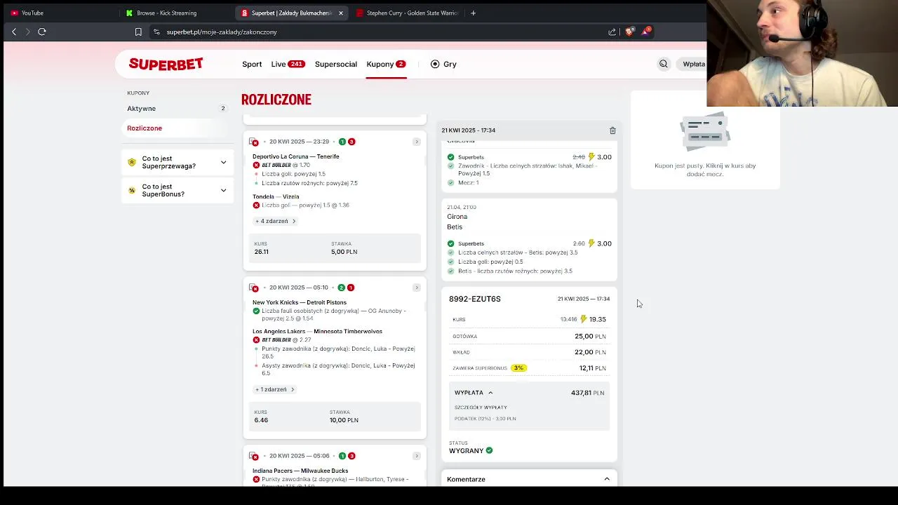Expand 'Co to jest SuperBonus?'
Viewport: 898px width, 505px height.
177,190
